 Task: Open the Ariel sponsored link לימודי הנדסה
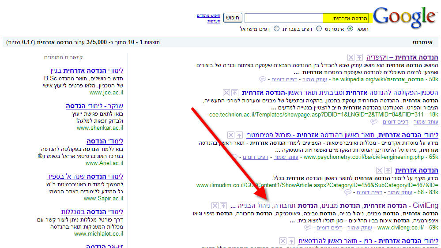(x=105, y=141)
